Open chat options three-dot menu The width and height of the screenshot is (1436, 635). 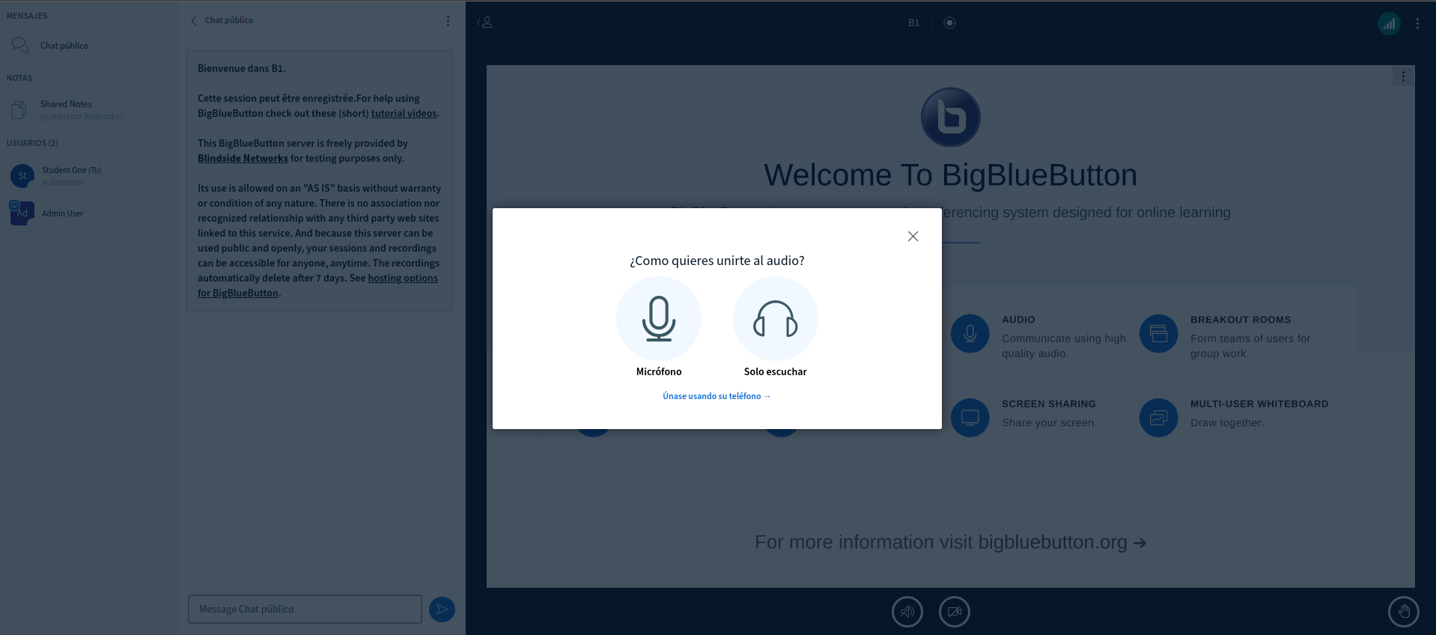(448, 21)
